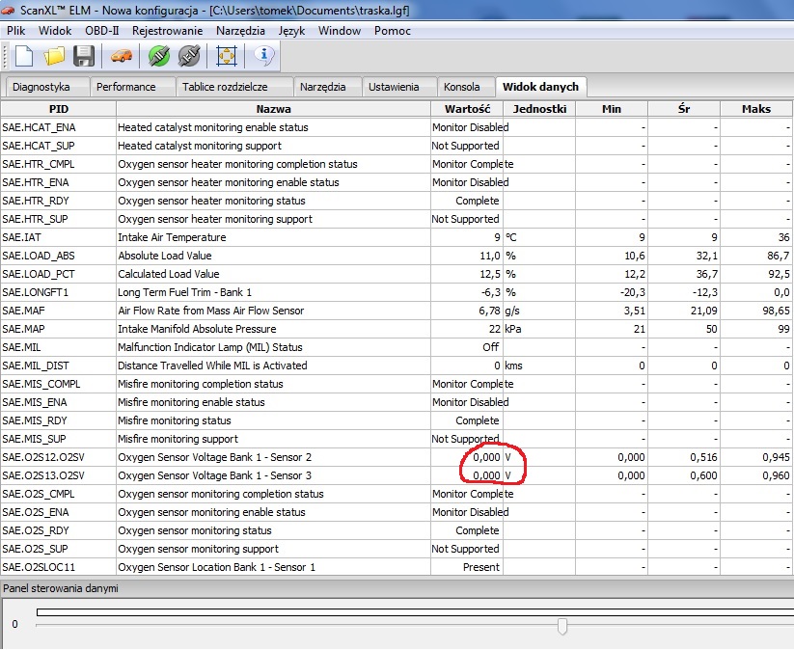
Task: Open the Plik menu
Action: [x=16, y=31]
